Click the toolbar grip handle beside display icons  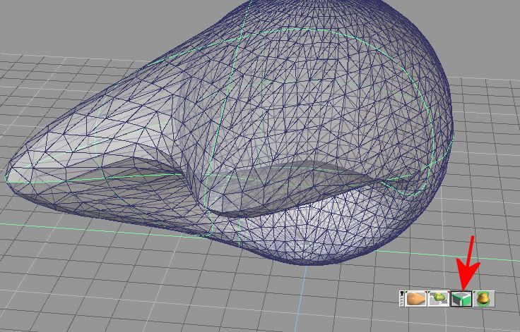click(402, 299)
